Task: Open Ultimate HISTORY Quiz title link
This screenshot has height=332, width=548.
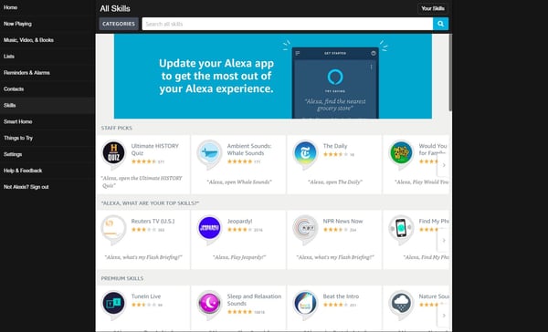Action: 155,150
